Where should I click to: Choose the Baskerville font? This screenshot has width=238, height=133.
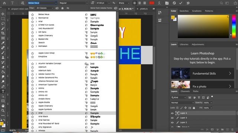72,39
